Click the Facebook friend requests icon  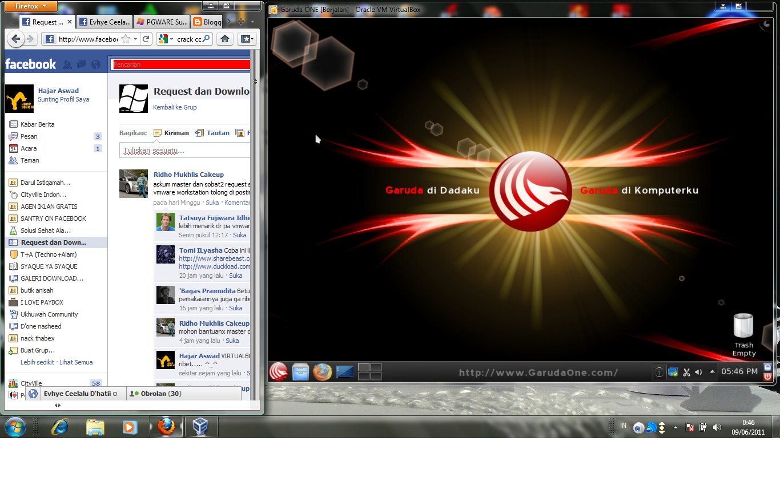67,64
